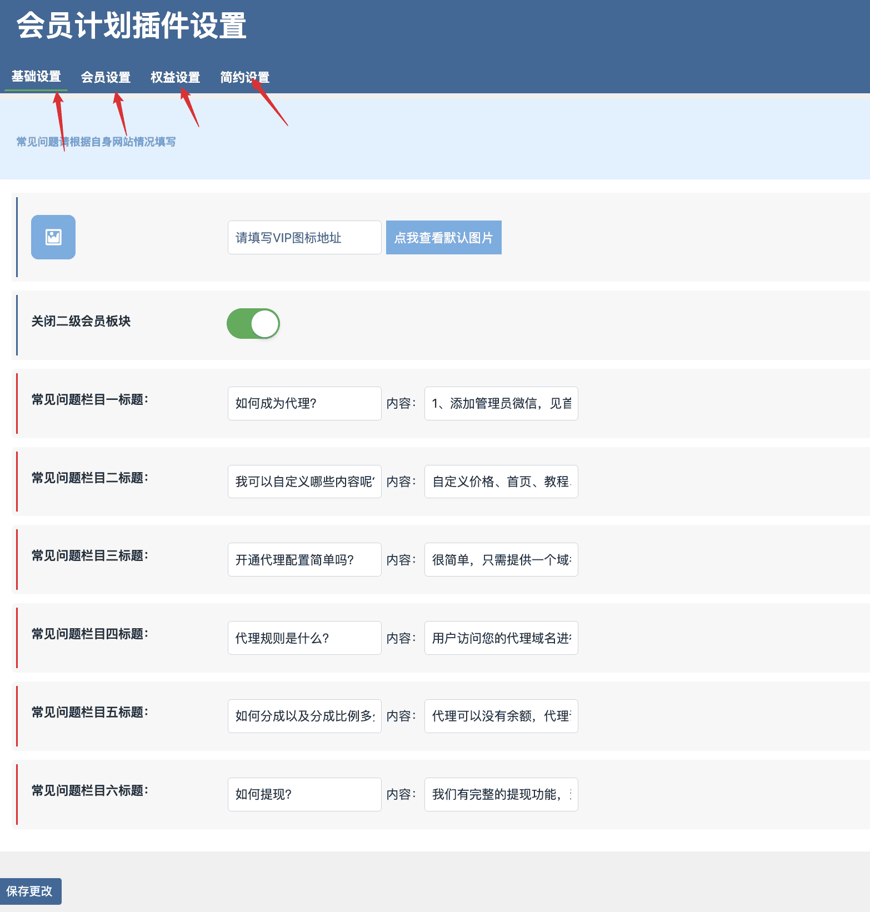The height and width of the screenshot is (912, 870).
Task: Click the 内容 label beside 如何成为代理?
Action: (x=401, y=403)
